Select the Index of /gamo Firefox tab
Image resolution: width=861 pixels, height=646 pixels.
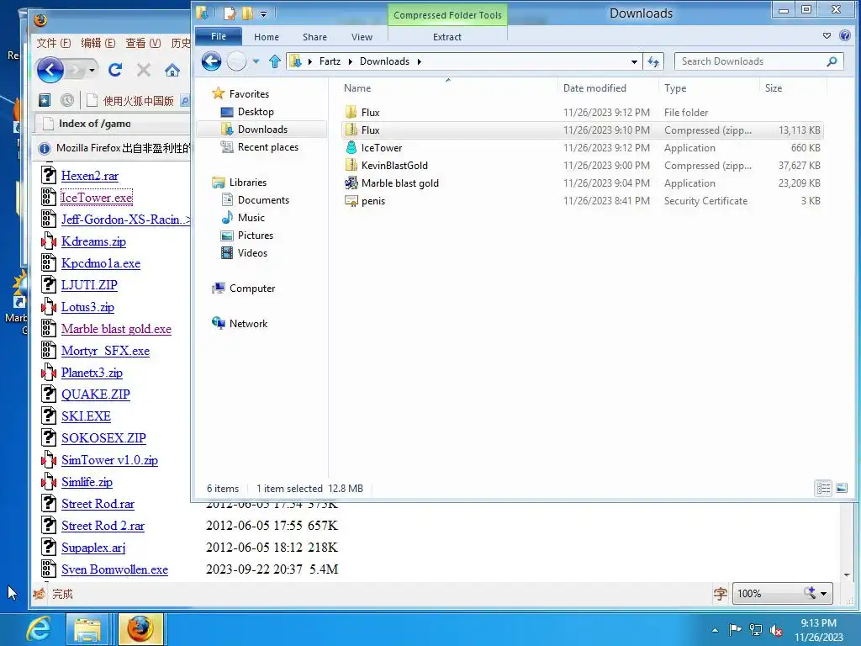(112, 124)
